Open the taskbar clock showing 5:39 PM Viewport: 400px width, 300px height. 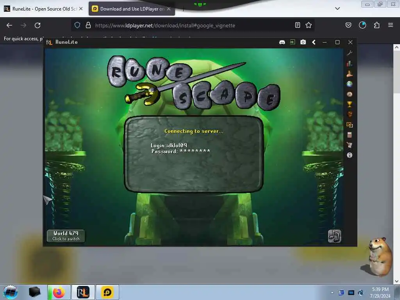tap(380, 292)
